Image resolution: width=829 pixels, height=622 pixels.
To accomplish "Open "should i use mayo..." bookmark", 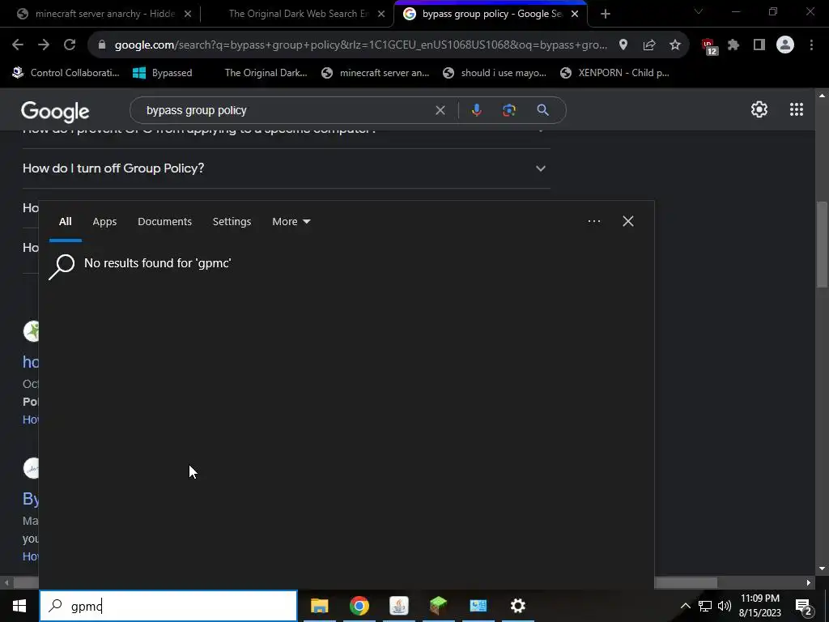I will [495, 73].
